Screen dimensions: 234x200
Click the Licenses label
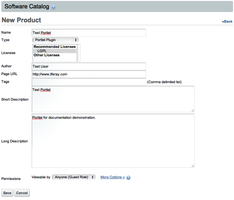(8, 53)
